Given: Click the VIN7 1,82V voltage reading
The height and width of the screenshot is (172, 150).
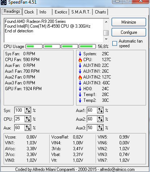Looking at the screenshot, I should [x=113, y=160].
